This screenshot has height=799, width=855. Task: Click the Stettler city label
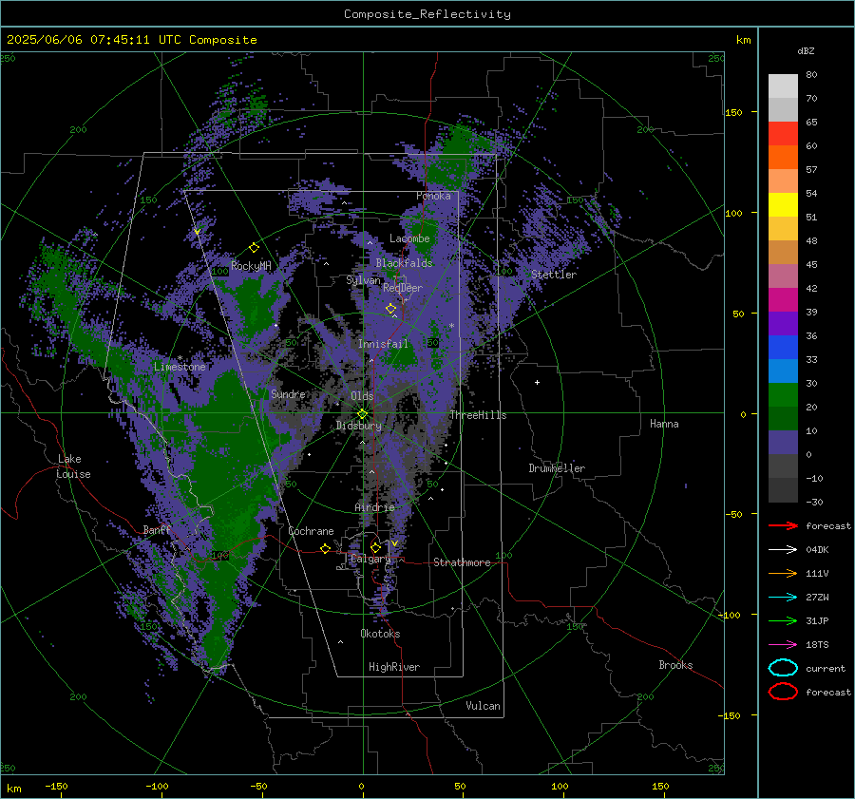tap(554, 275)
